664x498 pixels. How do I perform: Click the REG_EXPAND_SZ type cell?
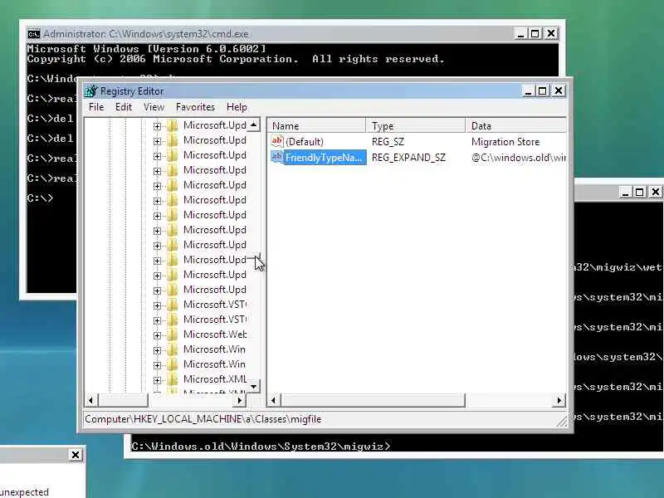tap(408, 158)
